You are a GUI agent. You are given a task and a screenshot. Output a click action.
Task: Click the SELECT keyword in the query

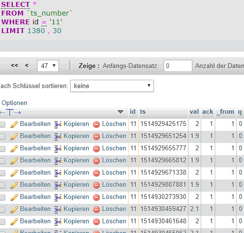tap(16, 4)
